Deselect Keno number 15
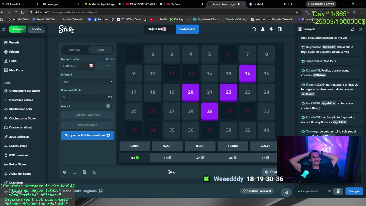 [x=248, y=73]
